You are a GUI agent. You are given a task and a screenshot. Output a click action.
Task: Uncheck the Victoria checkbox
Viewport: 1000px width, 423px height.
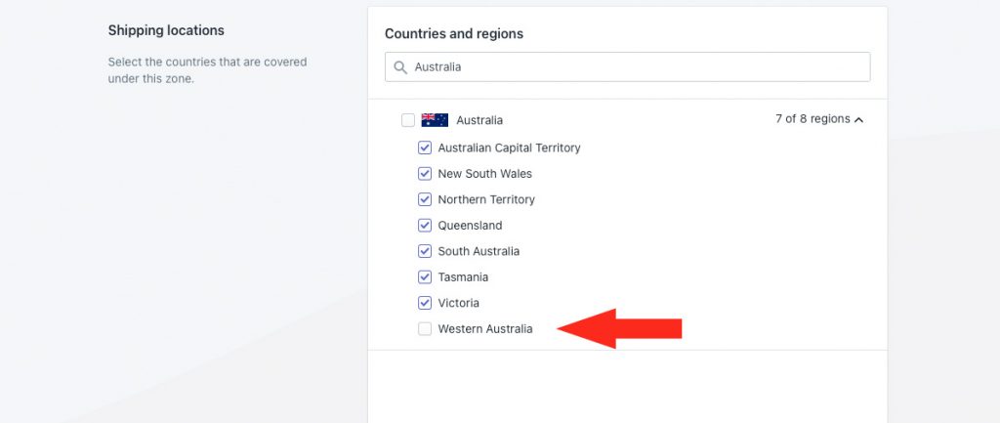(x=425, y=303)
